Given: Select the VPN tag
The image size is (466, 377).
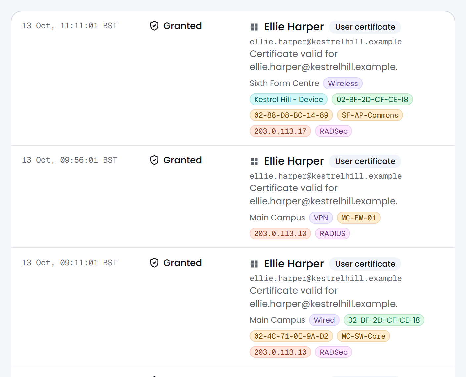Looking at the screenshot, I should 321,218.
